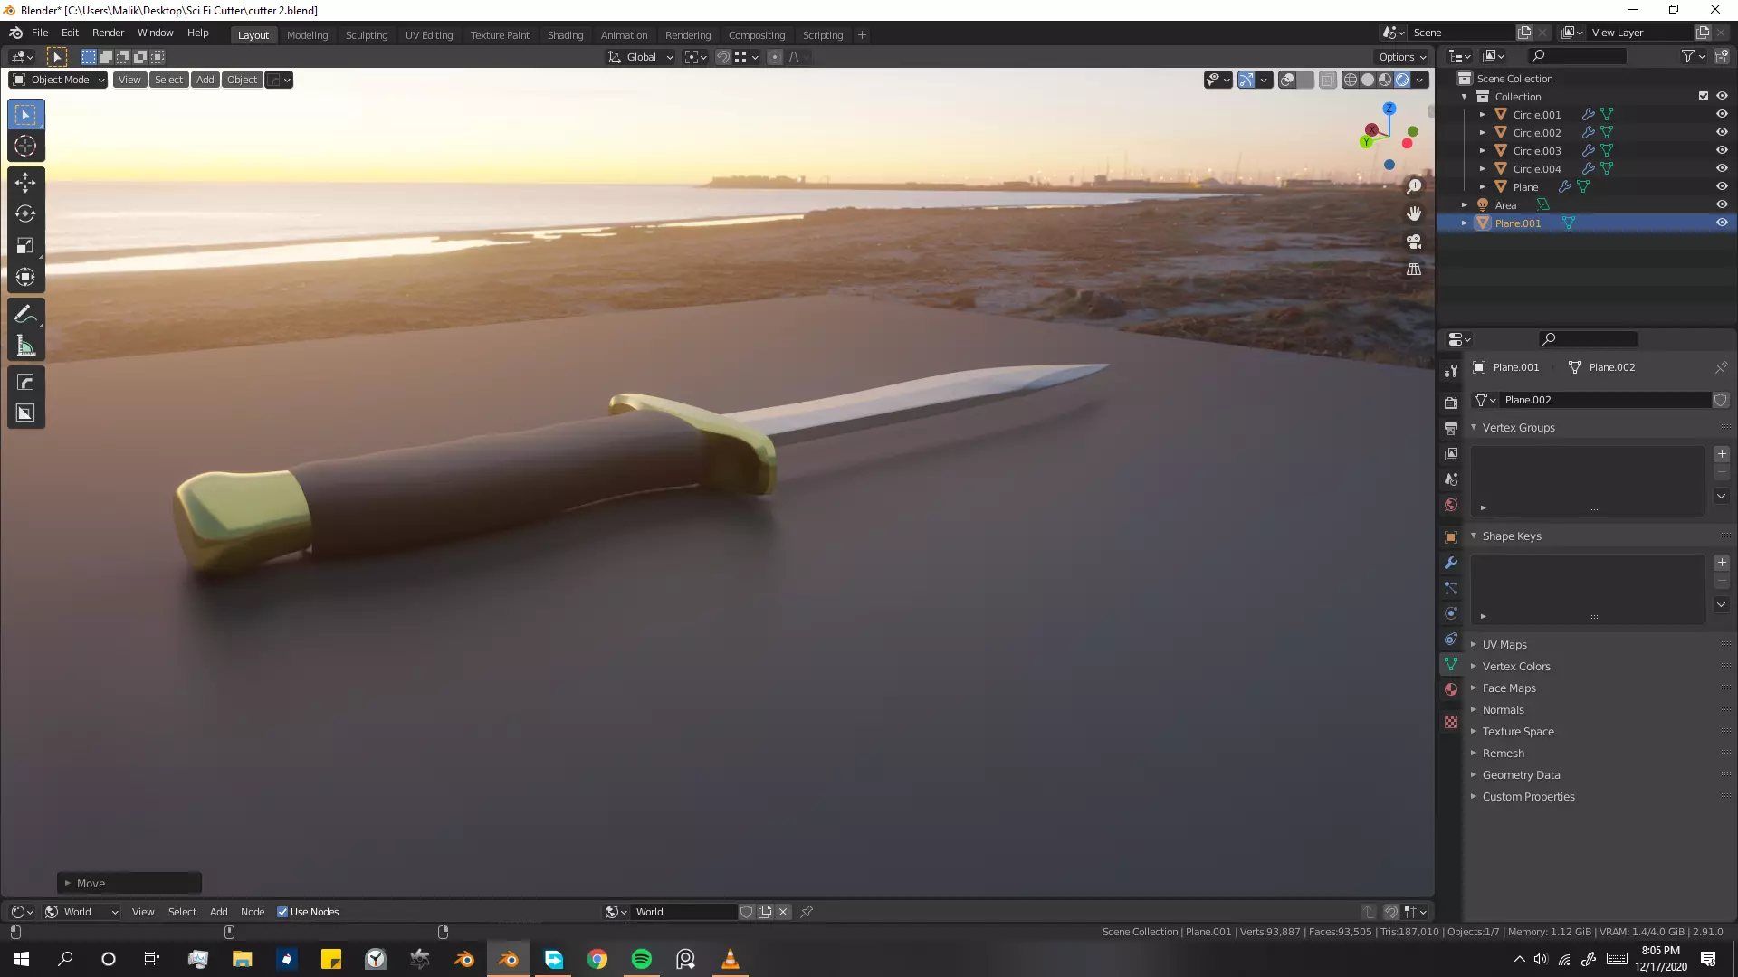Hide Circle.001 in viewport
This screenshot has height=977, width=1738.
pyautogui.click(x=1722, y=115)
